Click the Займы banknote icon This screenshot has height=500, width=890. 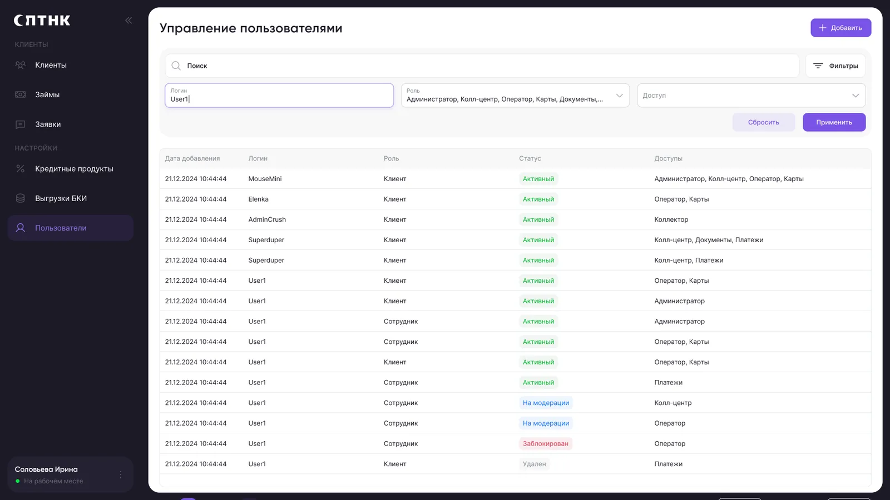[x=21, y=94]
